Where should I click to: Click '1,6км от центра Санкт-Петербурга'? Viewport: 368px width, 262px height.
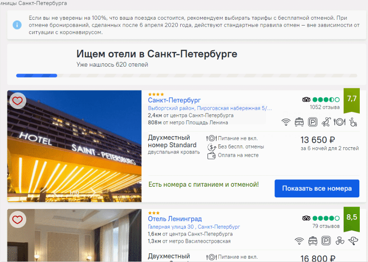click(x=190, y=234)
